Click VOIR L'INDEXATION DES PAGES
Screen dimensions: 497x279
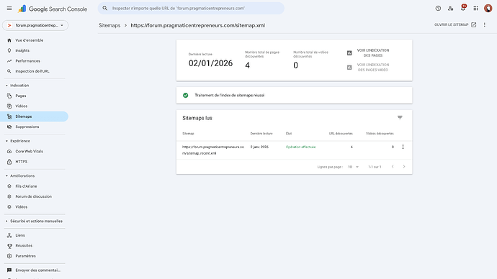373,52
